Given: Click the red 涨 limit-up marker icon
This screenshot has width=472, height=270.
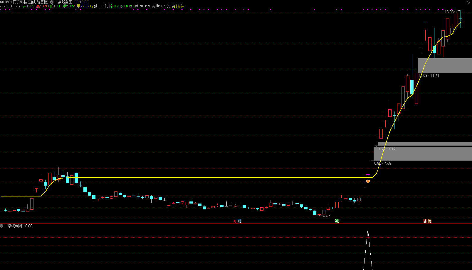Looking at the screenshot, I should click(x=425, y=221).
